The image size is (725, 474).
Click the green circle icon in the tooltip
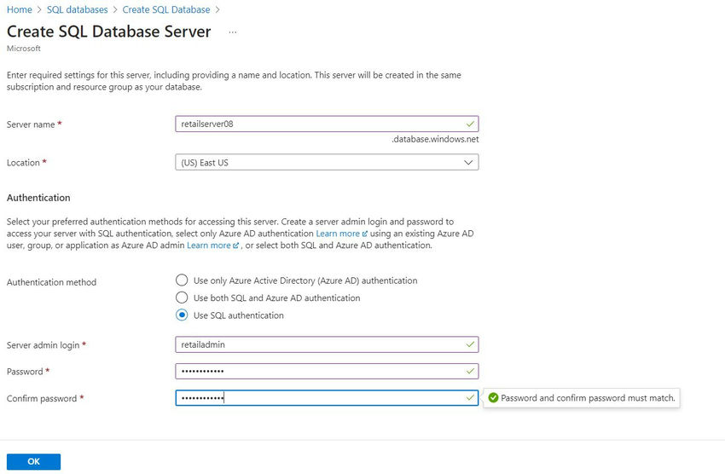(x=493, y=398)
